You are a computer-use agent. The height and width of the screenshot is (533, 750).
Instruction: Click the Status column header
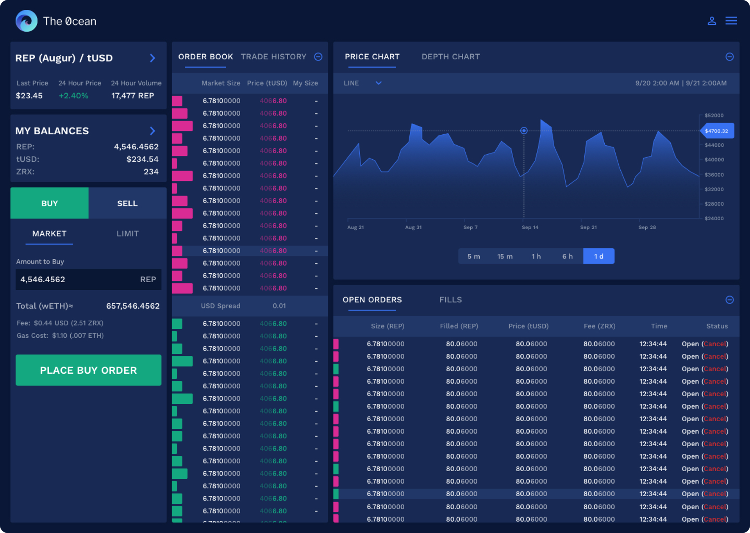tap(717, 326)
